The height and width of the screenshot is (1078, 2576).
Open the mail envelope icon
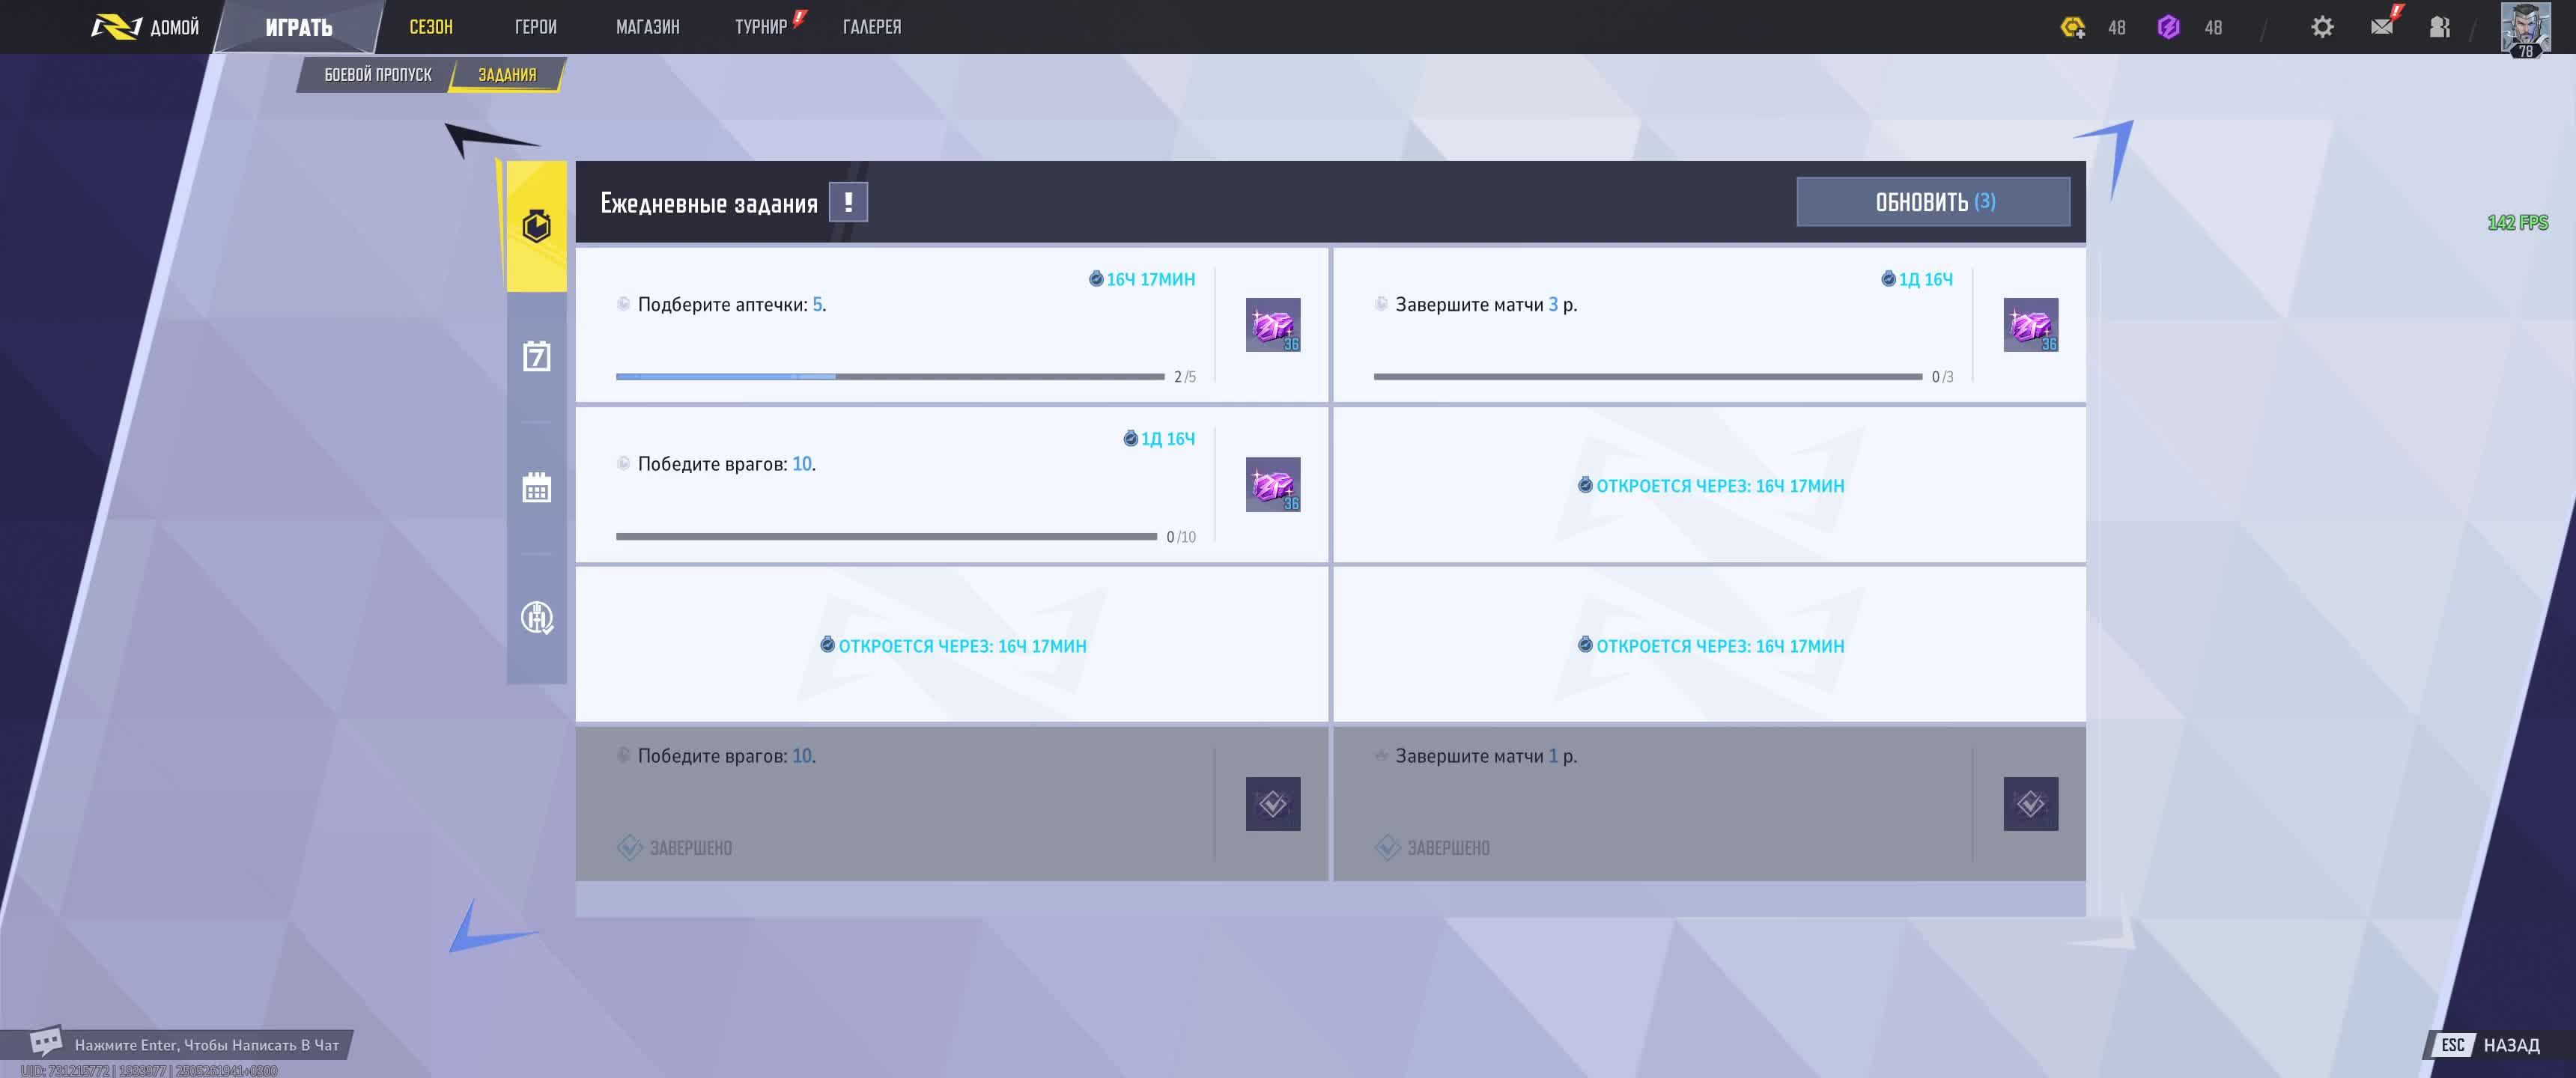2382,26
